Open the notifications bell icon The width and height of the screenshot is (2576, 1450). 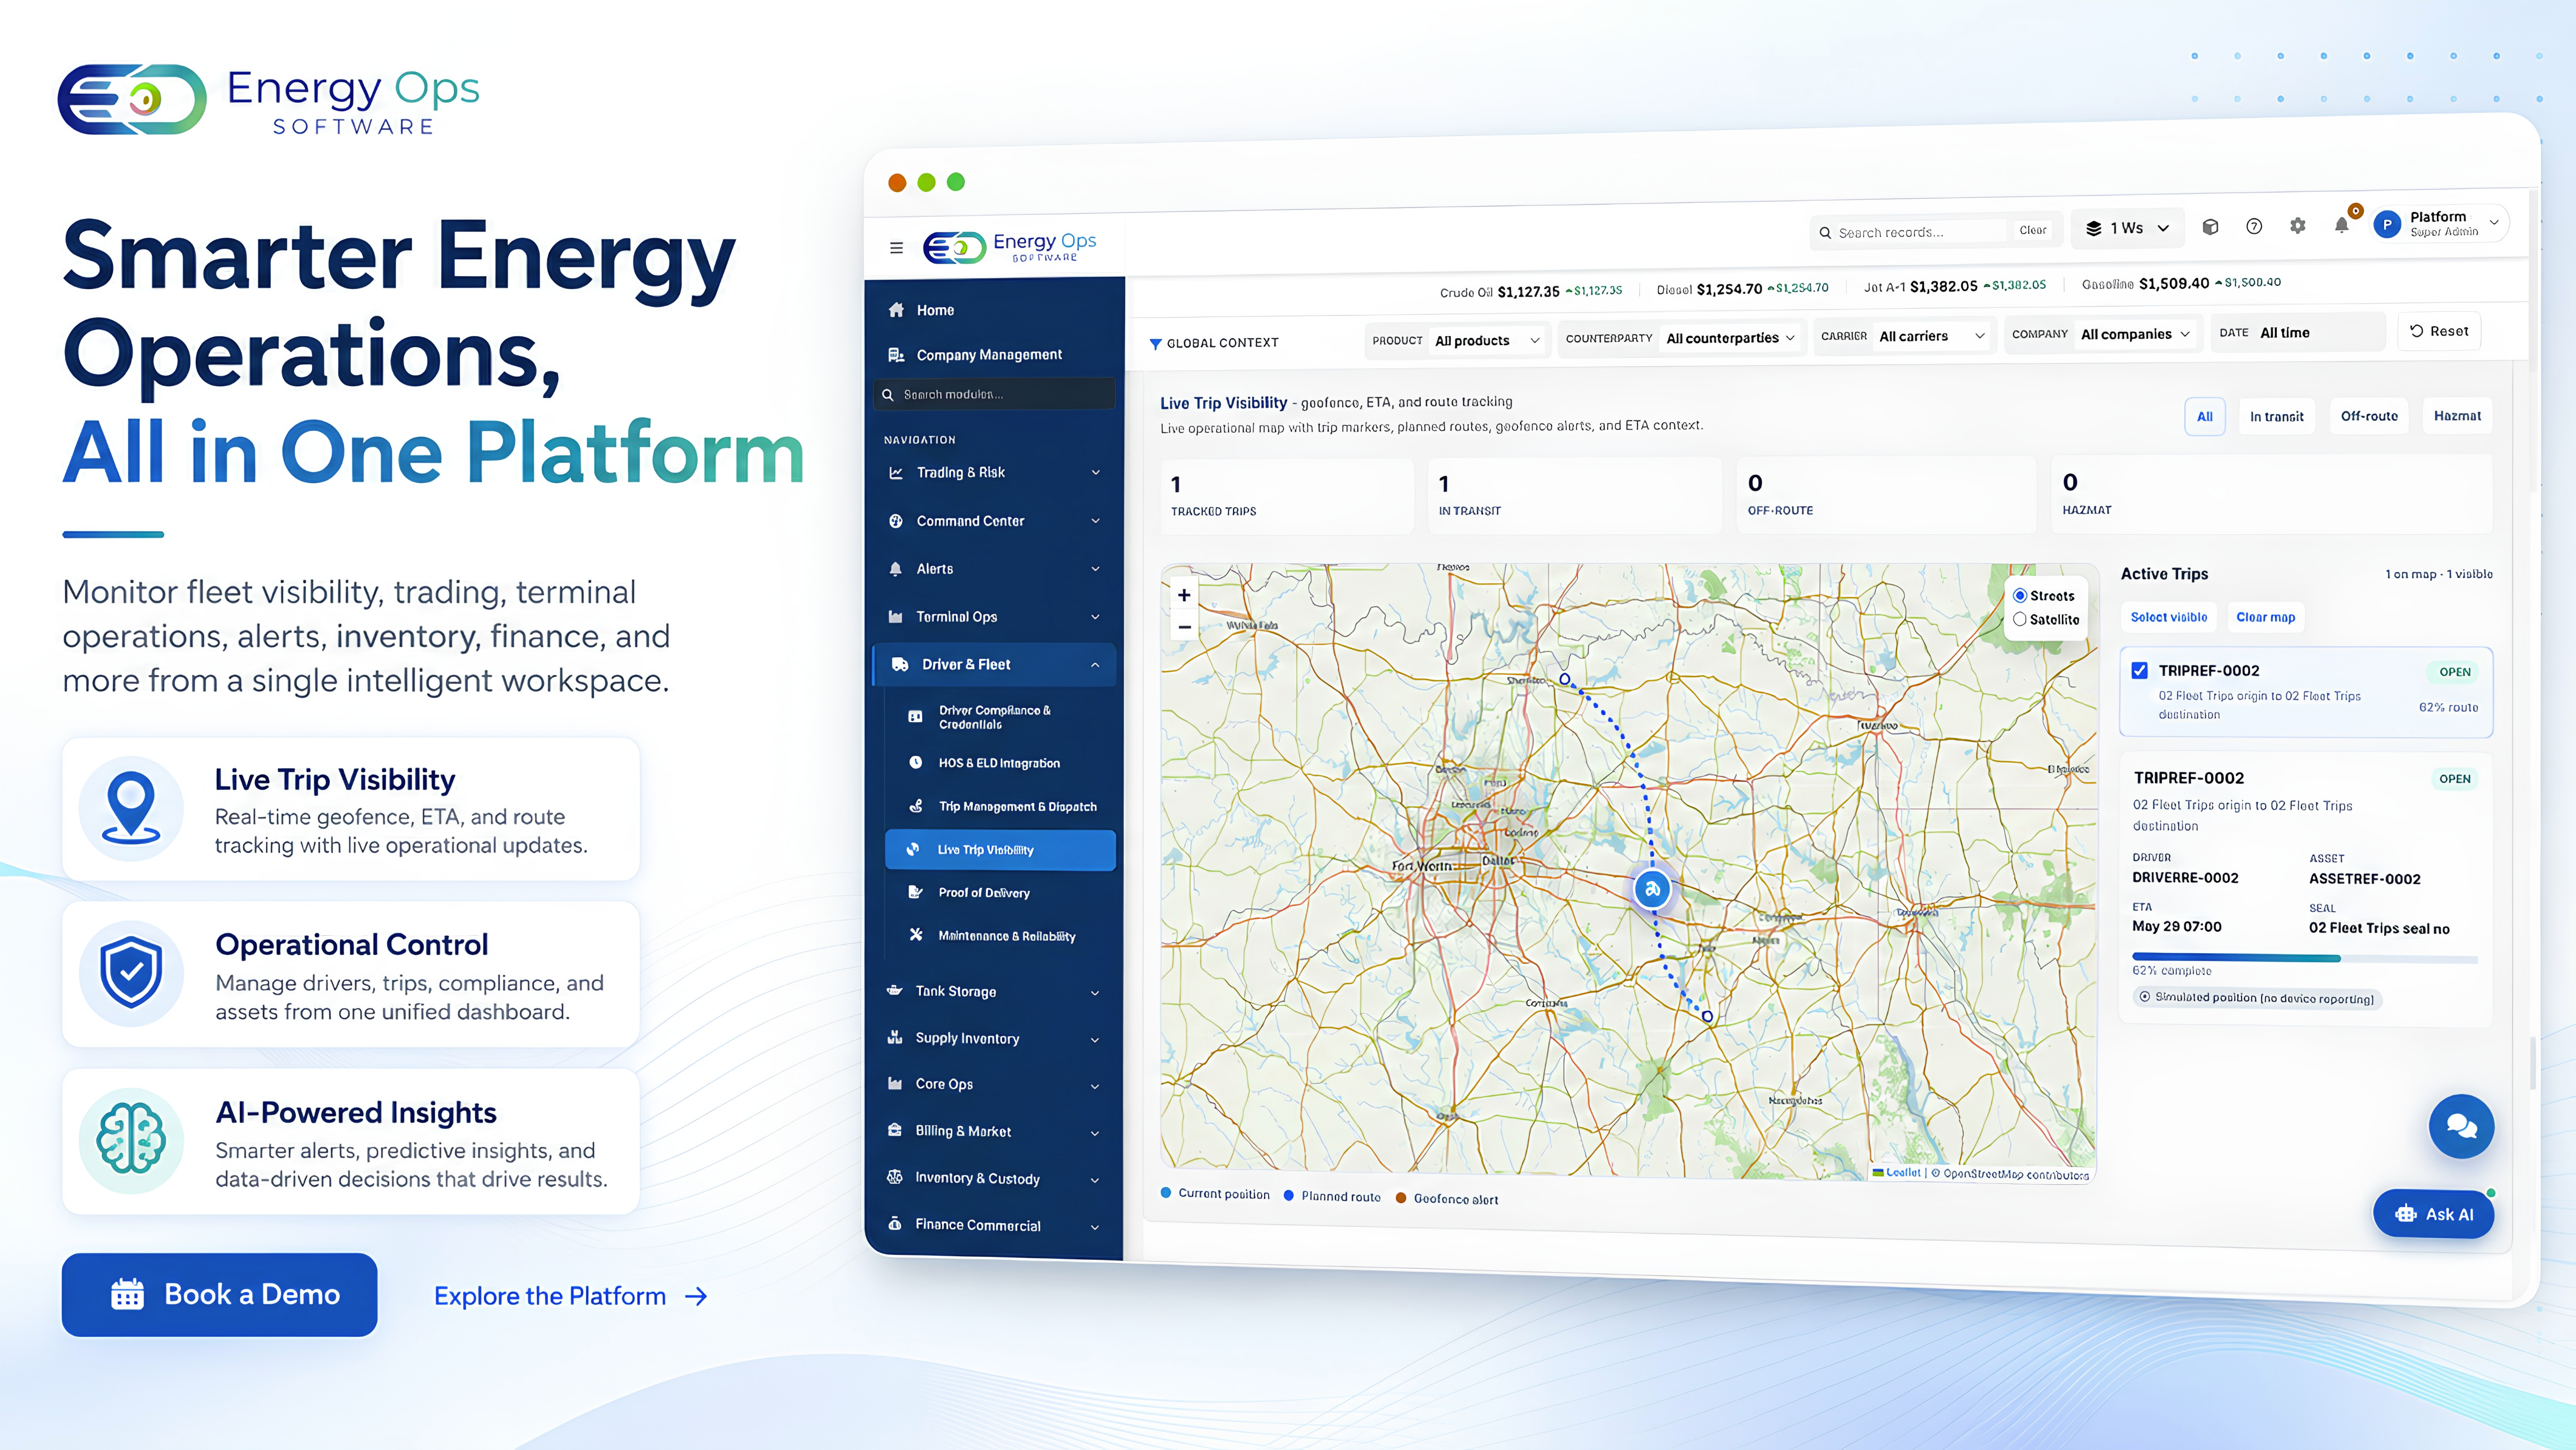(2341, 225)
